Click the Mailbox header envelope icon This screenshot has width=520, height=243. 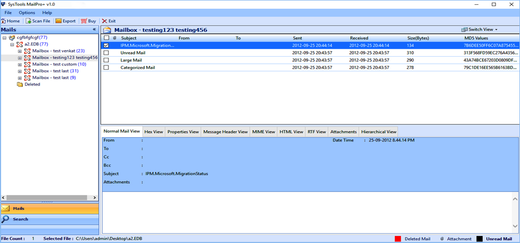click(107, 30)
